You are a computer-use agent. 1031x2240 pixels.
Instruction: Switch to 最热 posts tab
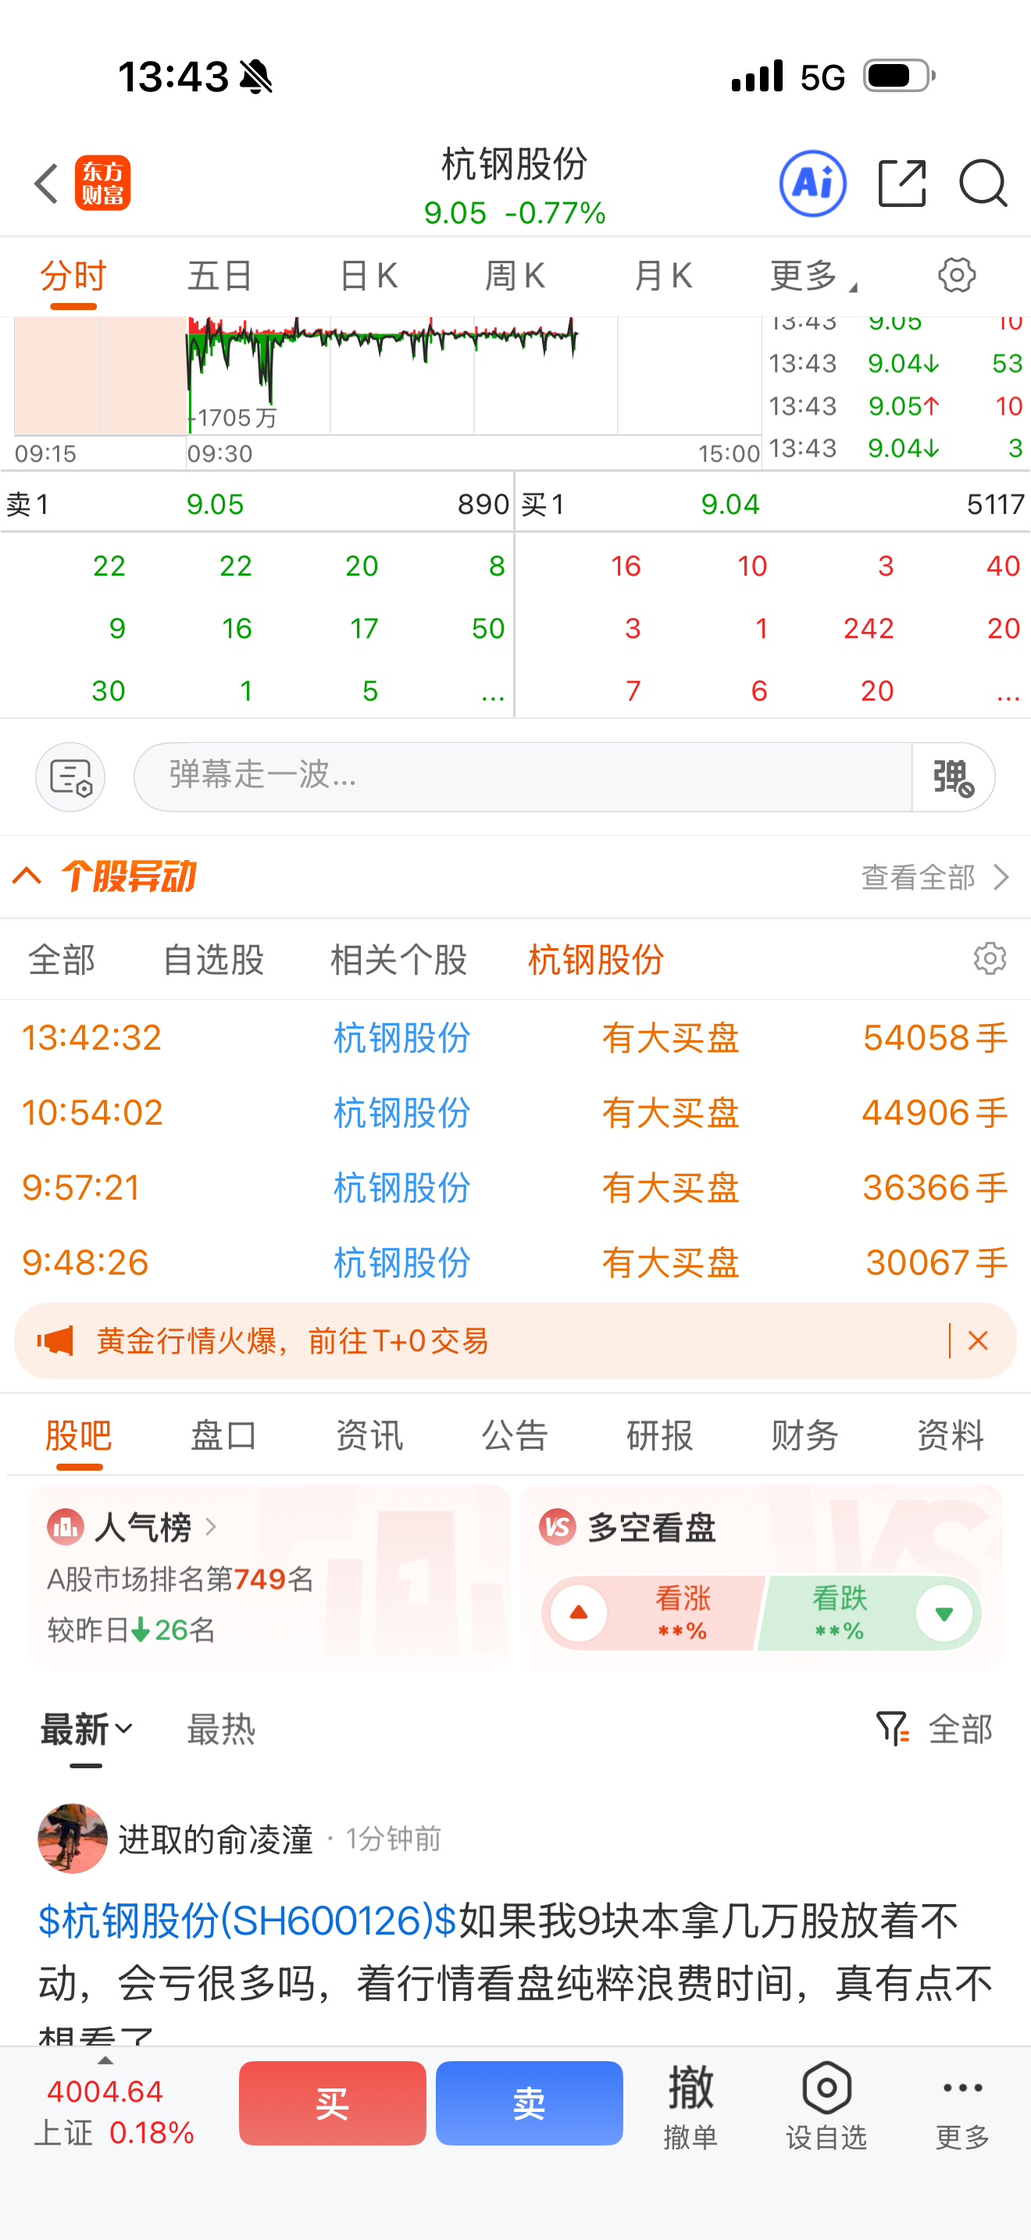pyautogui.click(x=221, y=1729)
